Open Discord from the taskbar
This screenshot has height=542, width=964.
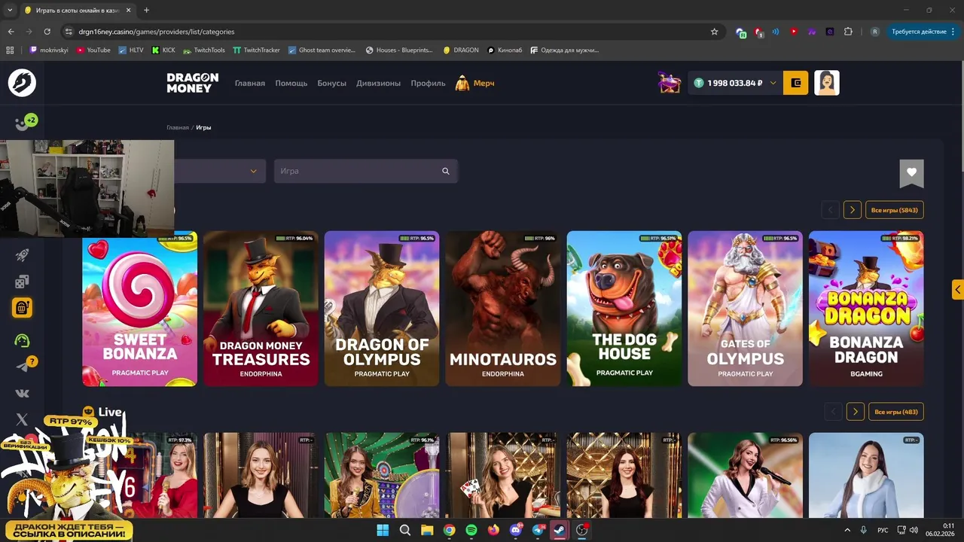tap(516, 530)
